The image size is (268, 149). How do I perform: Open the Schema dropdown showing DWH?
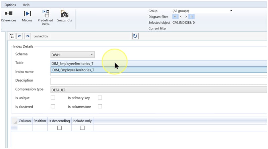click(x=72, y=55)
